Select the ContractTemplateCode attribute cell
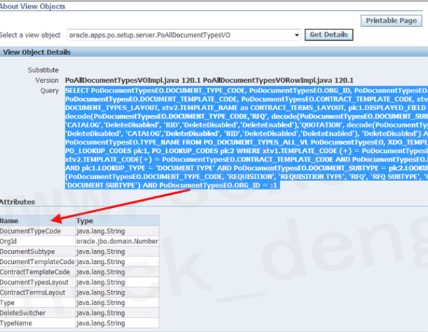 (37, 272)
